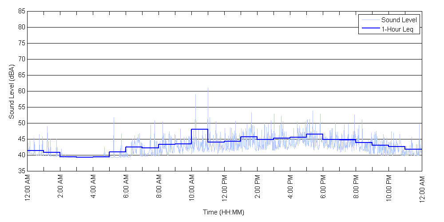The width and height of the screenshot is (444, 222).
Task: Select the 6:00 PM time label
Action: [x=323, y=188]
